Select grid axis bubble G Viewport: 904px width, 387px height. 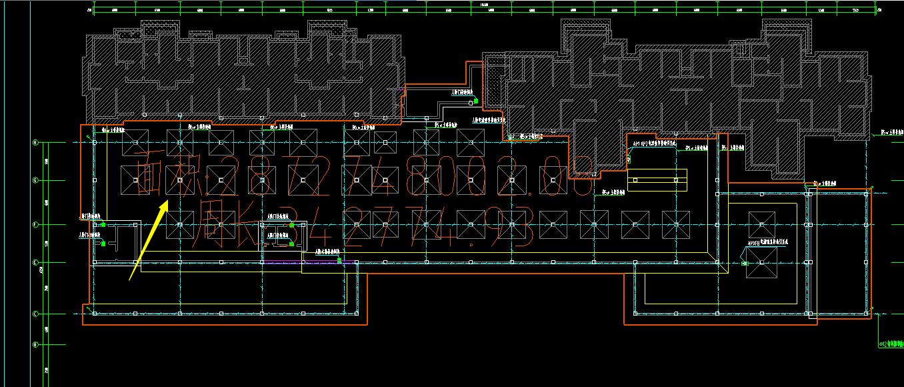[x=35, y=180]
